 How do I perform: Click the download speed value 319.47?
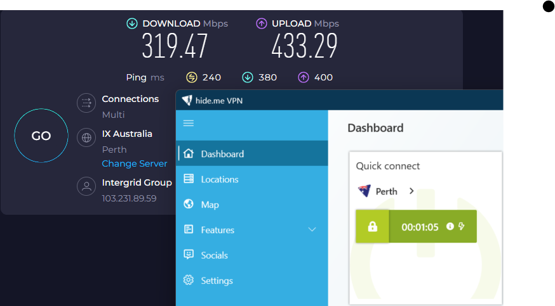[x=175, y=46]
